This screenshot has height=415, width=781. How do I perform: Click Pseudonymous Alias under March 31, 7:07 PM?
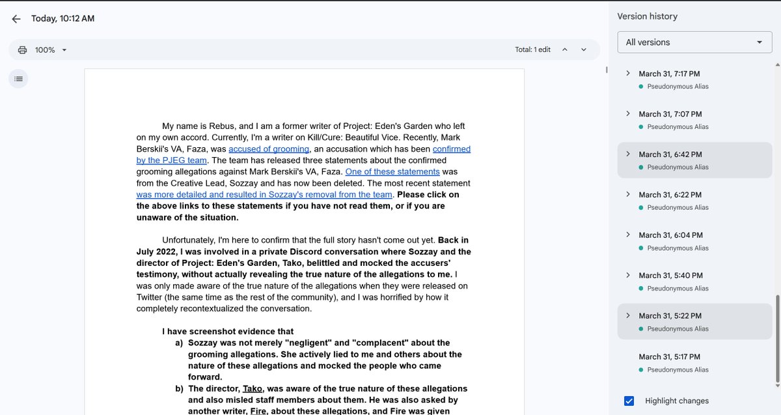click(x=678, y=127)
